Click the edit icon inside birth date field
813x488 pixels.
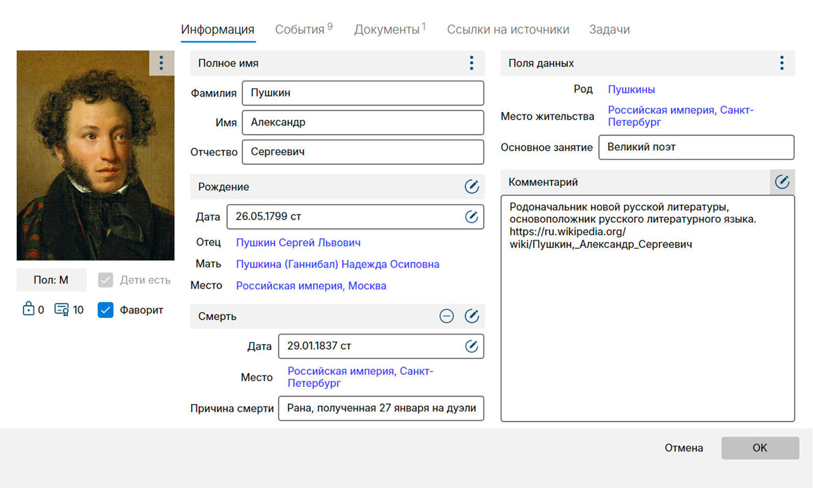(x=471, y=217)
